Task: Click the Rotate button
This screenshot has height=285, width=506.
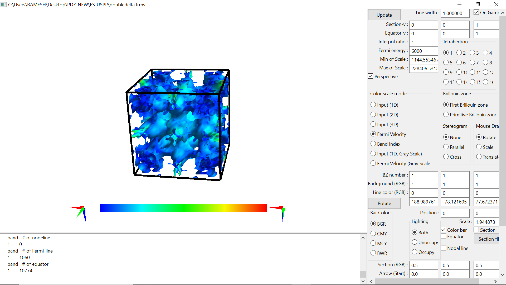Action: point(384,203)
